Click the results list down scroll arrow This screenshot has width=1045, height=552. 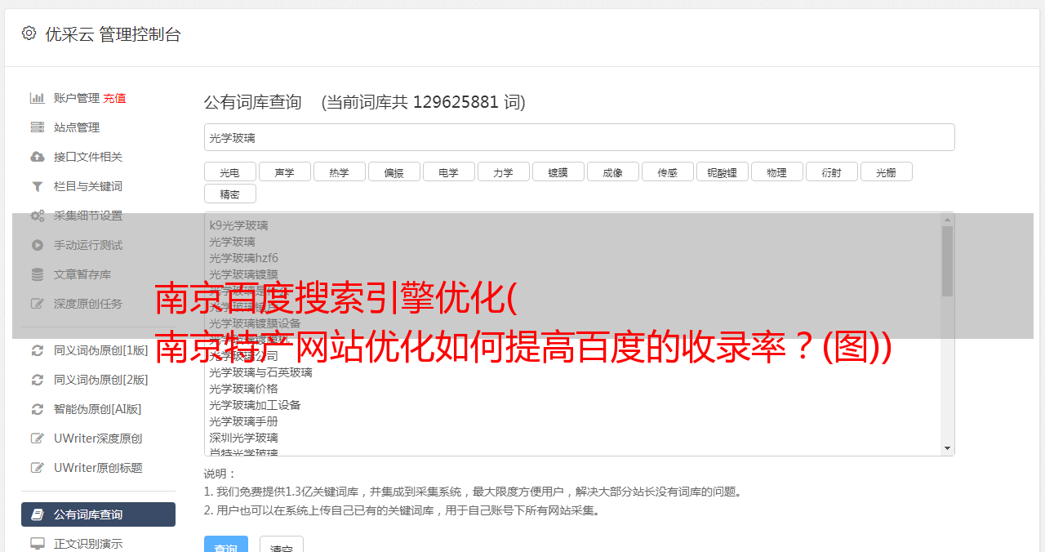(x=948, y=448)
